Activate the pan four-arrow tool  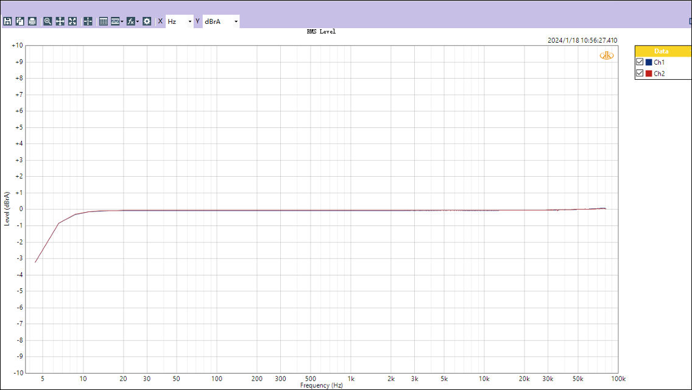[60, 21]
